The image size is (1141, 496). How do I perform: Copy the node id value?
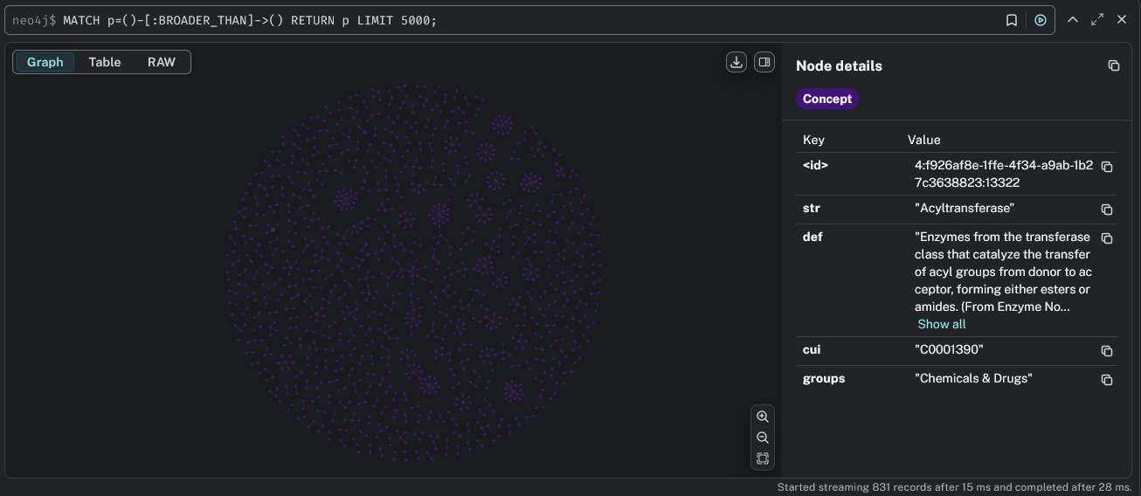[1107, 167]
